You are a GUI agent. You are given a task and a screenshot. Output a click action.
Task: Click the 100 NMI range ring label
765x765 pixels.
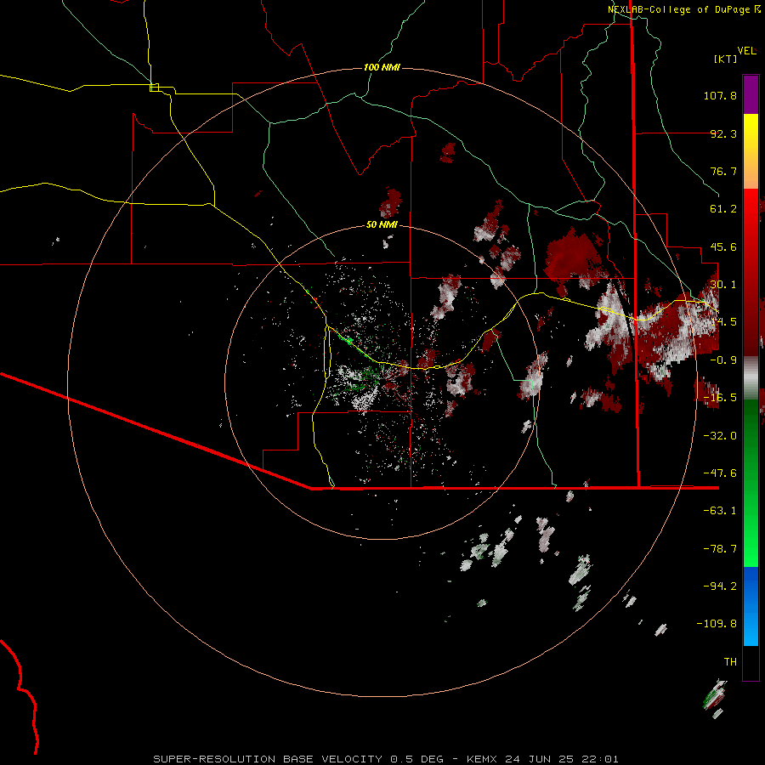point(382,67)
